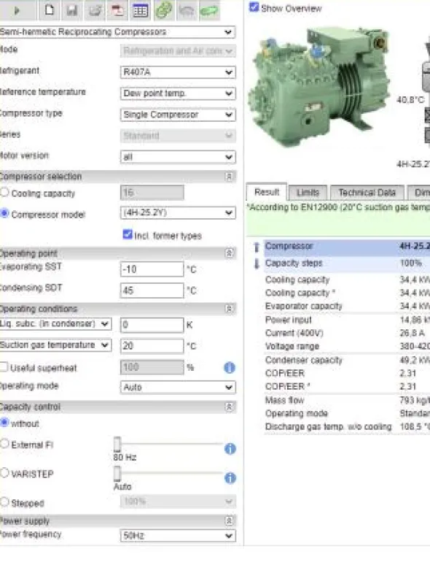Enable the Useful superheat checkbox
The image size is (430, 573).
(x=4, y=367)
